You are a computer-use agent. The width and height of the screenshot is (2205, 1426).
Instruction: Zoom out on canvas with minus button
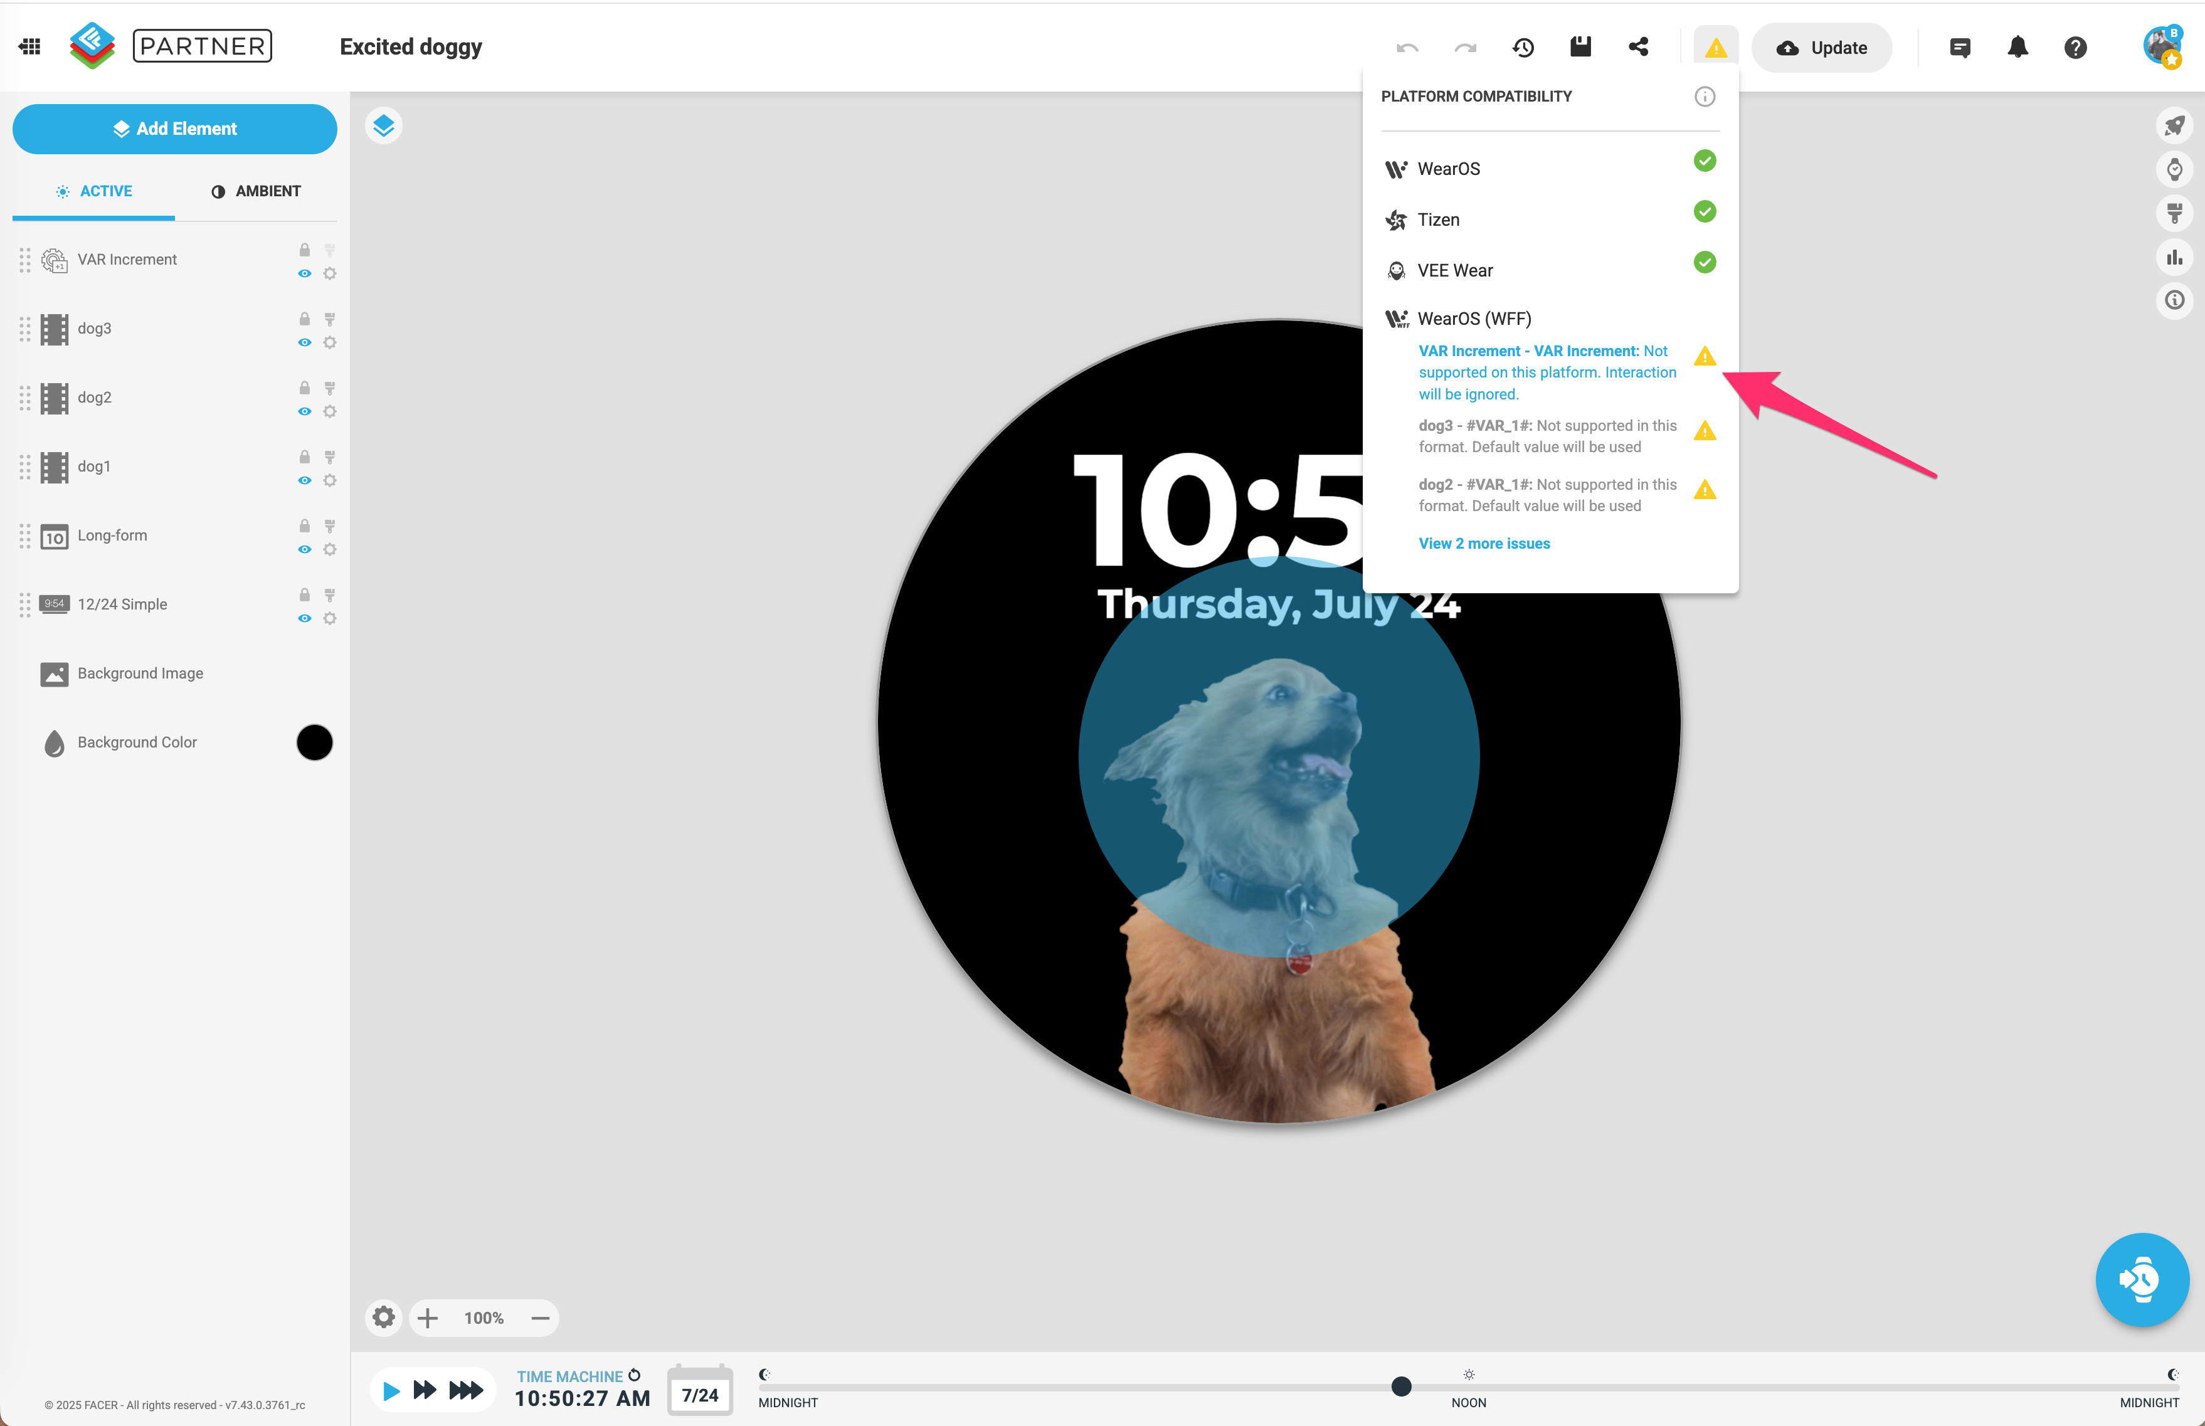pos(541,1318)
